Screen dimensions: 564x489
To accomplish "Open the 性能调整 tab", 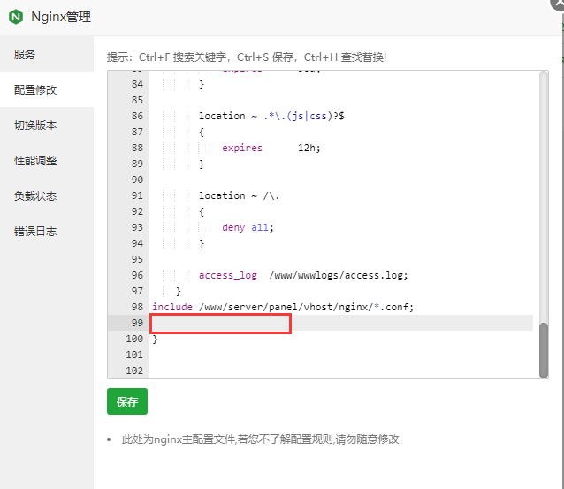I will pos(47,160).
